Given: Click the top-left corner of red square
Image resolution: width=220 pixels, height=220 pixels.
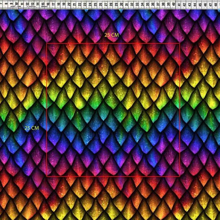Looking at the screenshot, I should pos(47,43).
